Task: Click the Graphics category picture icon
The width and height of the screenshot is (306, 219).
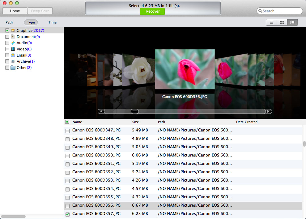Action: (13, 31)
